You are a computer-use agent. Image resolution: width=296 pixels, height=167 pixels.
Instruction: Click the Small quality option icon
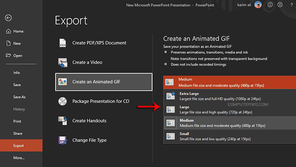point(171,136)
